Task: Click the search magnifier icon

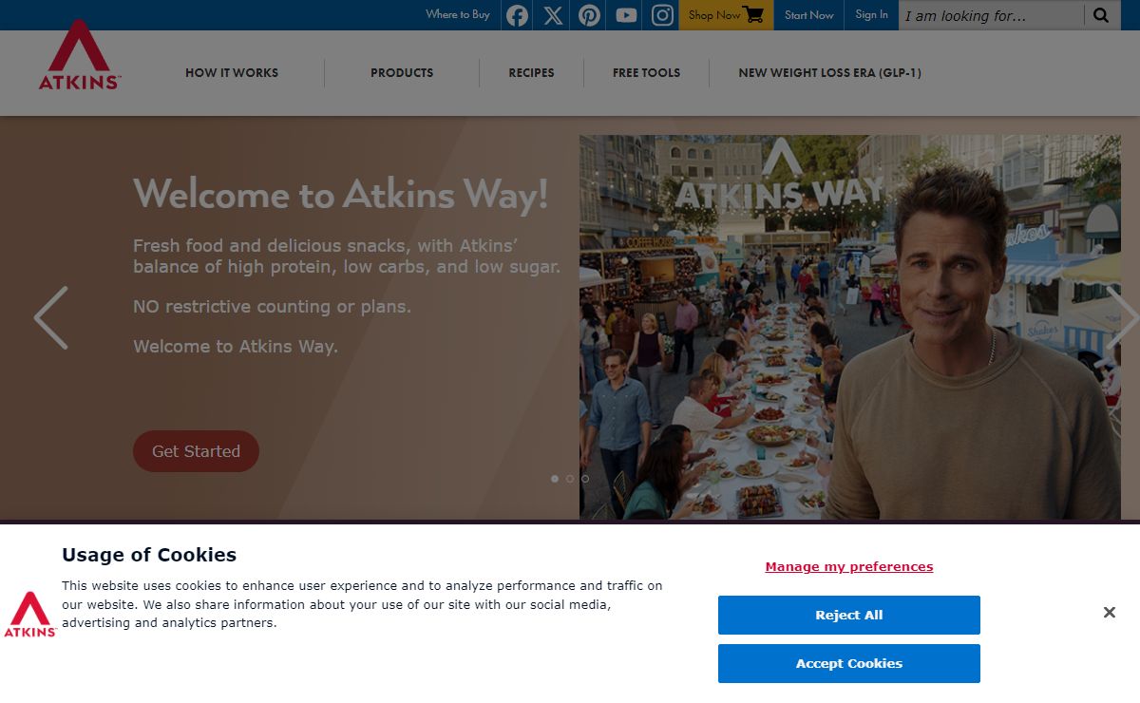Action: pos(1101,15)
